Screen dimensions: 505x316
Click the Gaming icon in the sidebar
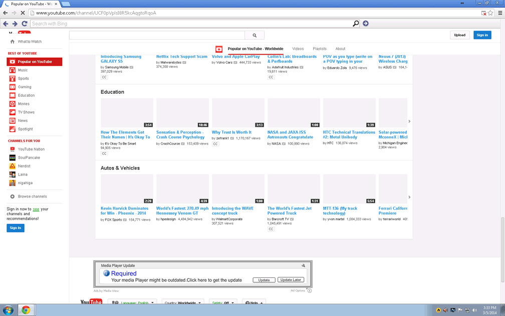[x=13, y=87]
